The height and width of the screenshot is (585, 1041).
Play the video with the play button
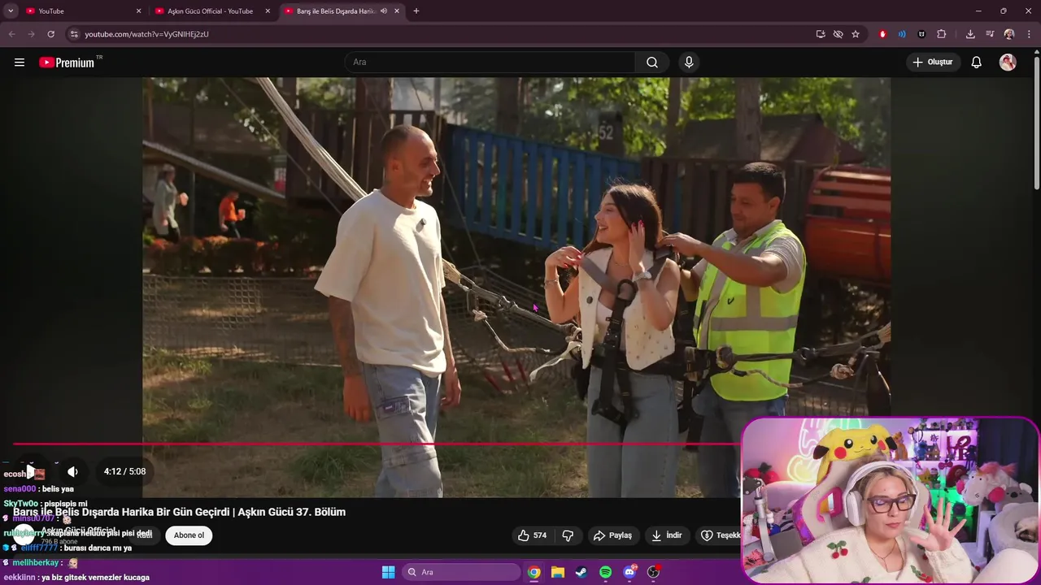click(31, 471)
